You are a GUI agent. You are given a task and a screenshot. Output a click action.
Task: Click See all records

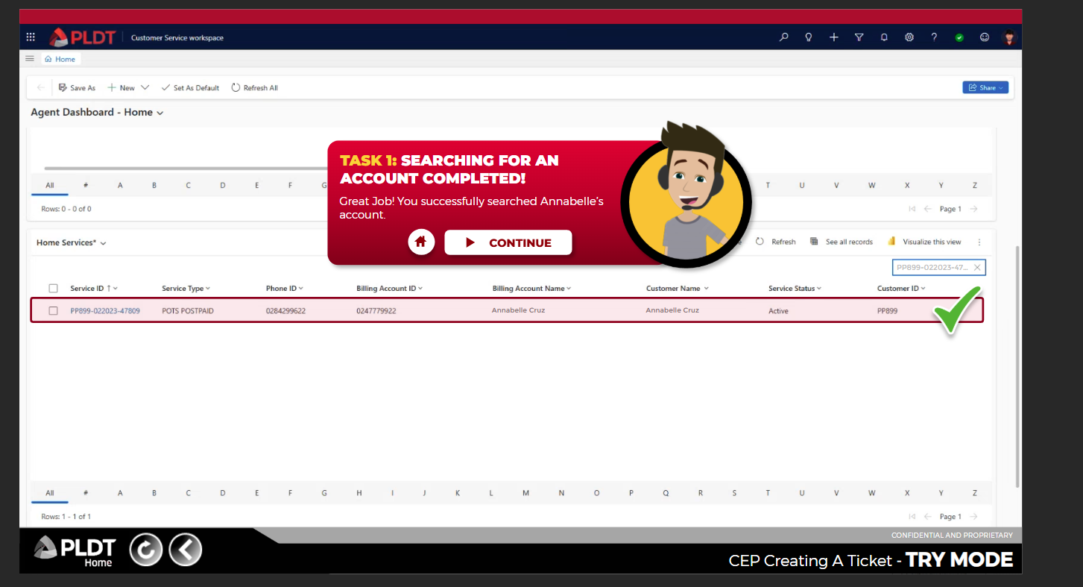click(842, 242)
